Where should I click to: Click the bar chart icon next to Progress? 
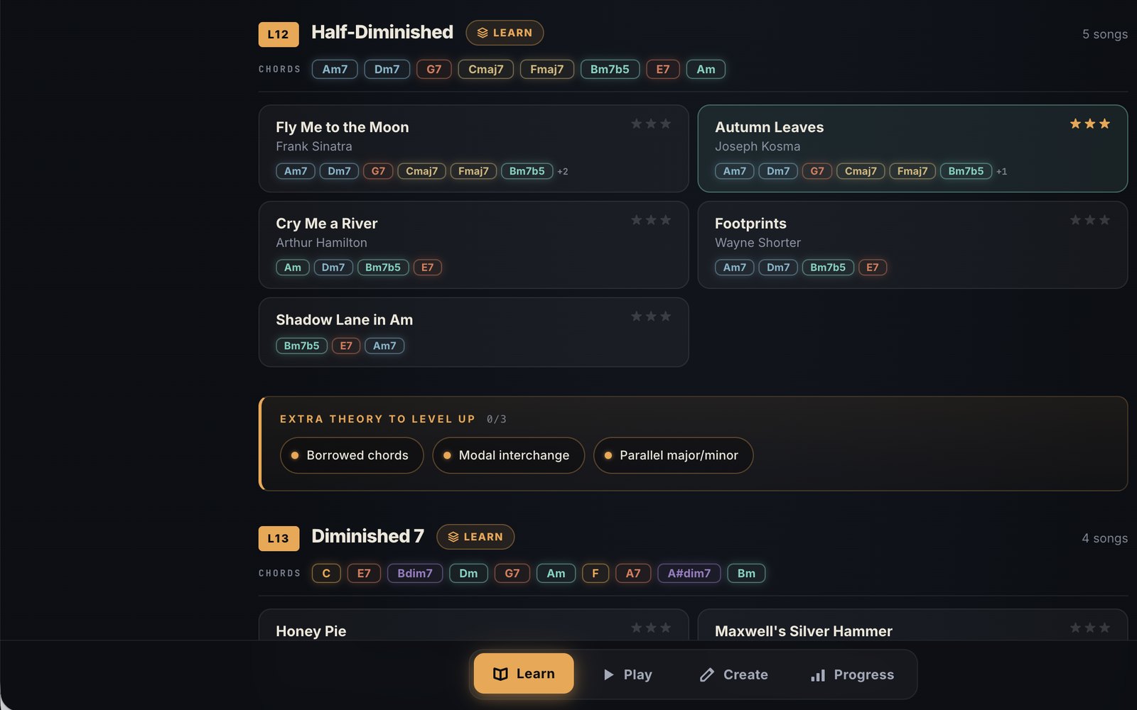[818, 674]
